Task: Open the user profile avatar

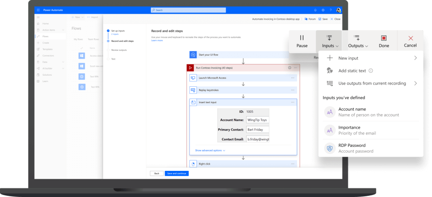Action: coord(338,10)
